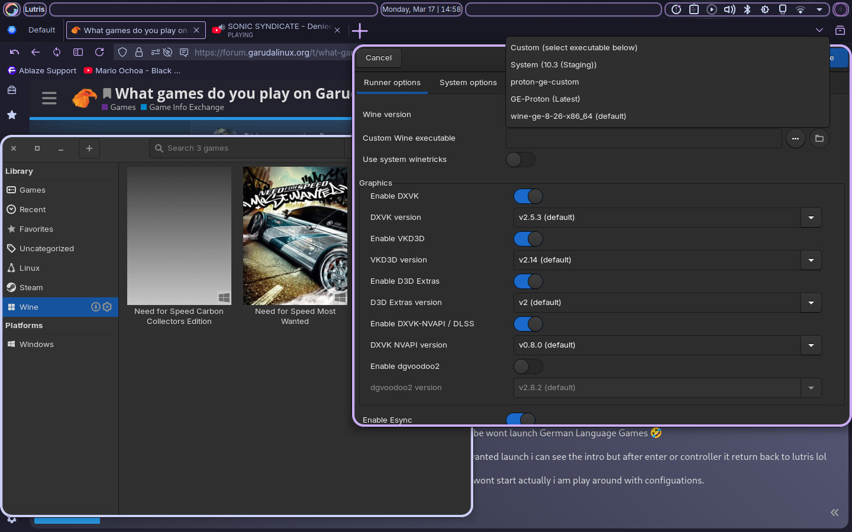The width and height of the screenshot is (852, 532).
Task: Open the Mario Ochoa - Black bookmark
Action: (133, 70)
